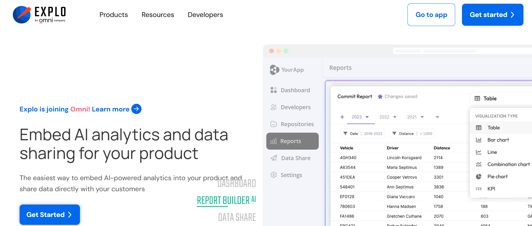Open the Resources menu
532x226 pixels.
pos(158,15)
